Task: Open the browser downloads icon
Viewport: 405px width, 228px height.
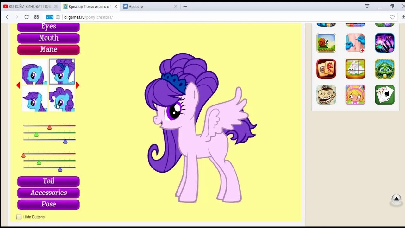Action: tap(402, 17)
